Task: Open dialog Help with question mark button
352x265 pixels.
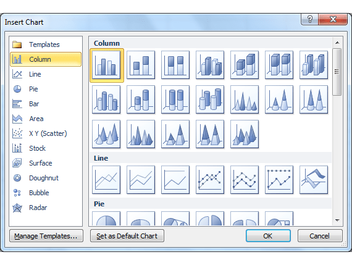Action: tap(309, 19)
